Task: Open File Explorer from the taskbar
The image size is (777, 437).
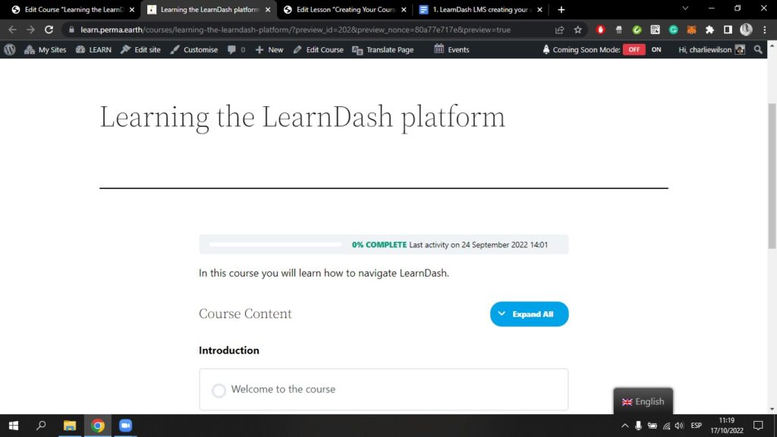Action: tap(70, 426)
